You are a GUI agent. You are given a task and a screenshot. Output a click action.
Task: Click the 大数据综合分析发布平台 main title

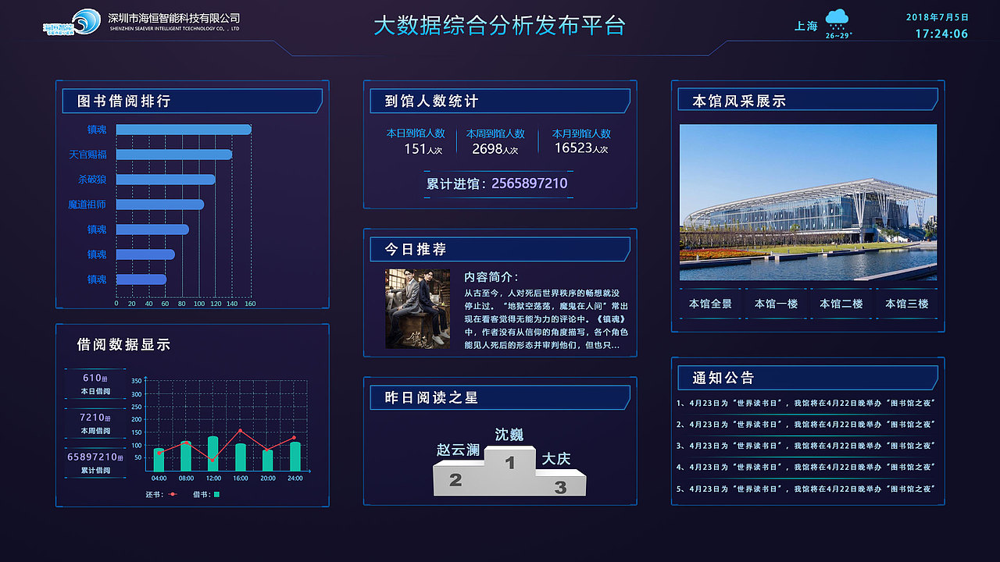click(x=500, y=25)
